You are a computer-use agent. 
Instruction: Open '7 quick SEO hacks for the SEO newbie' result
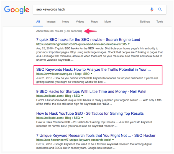pos(88,40)
